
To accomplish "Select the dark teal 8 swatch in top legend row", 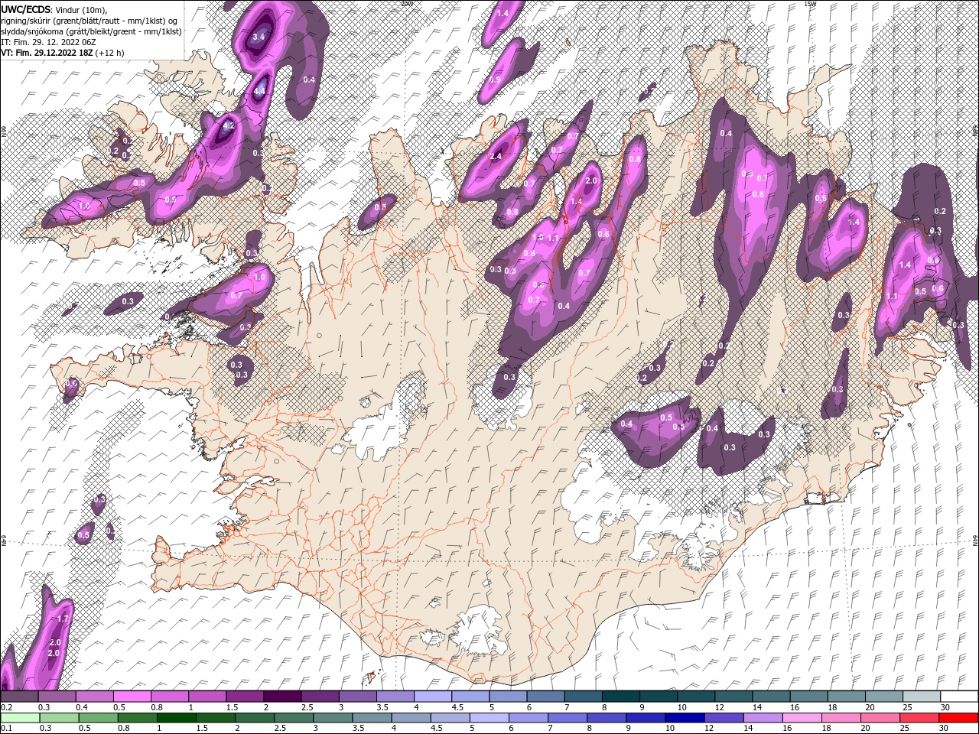I will [620, 697].
